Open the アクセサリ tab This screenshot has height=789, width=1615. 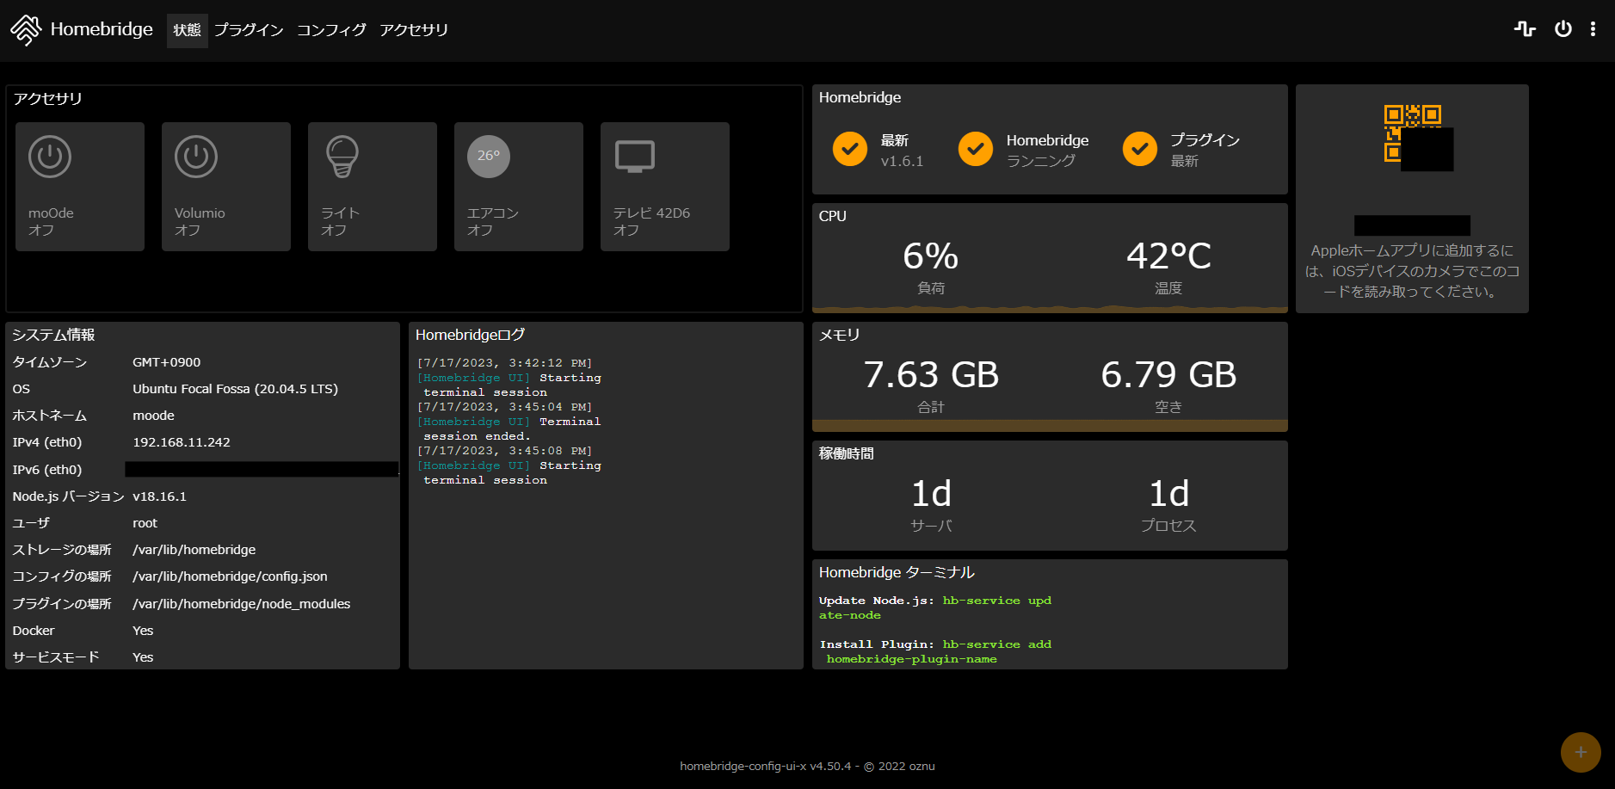pyautogui.click(x=414, y=30)
